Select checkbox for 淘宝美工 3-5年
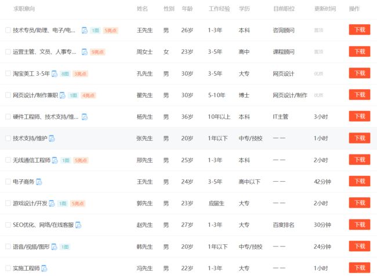This screenshot has height=276, width=377. click(8, 73)
